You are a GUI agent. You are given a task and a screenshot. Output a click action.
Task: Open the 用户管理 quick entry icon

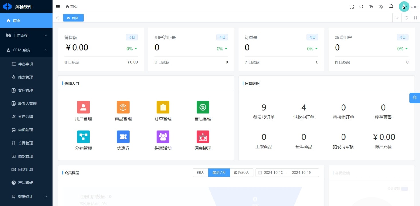click(x=83, y=107)
